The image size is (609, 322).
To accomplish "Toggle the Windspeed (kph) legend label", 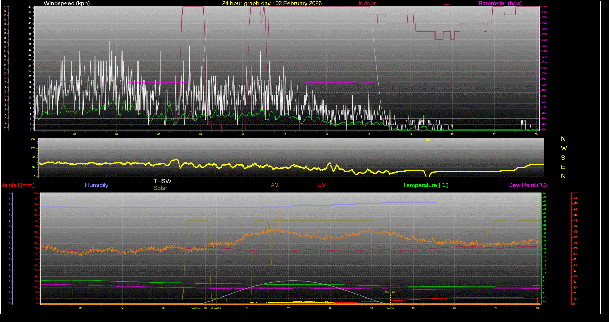I will (x=66, y=3).
